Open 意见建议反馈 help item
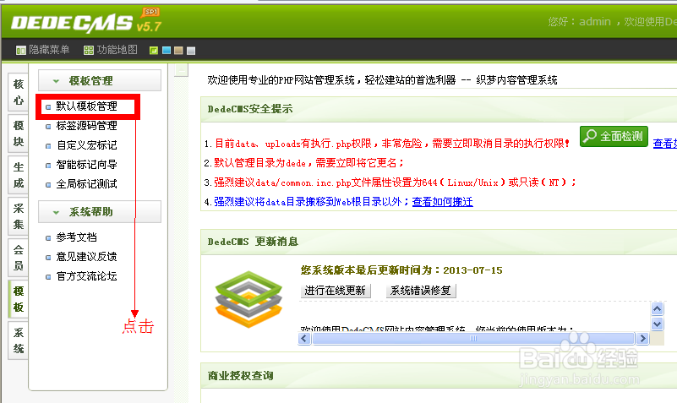 pos(86,257)
